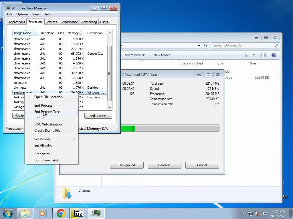Choose End Process in context menu
This screenshot has width=293, height=219.
(x=43, y=106)
